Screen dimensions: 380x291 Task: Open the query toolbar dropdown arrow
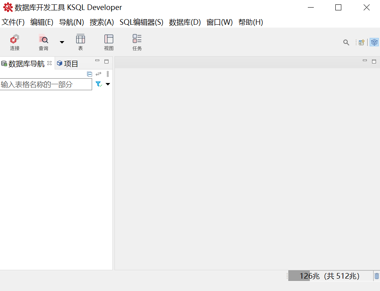(62, 42)
